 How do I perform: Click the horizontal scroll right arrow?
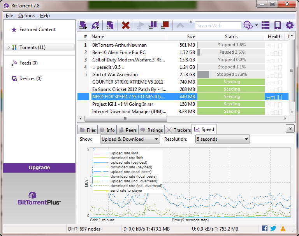(285, 119)
